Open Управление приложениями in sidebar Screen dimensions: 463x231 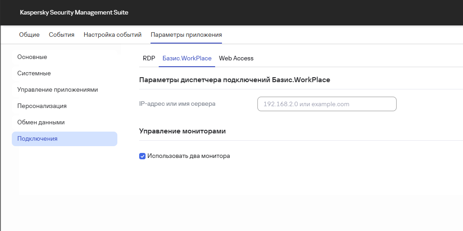[x=57, y=90]
